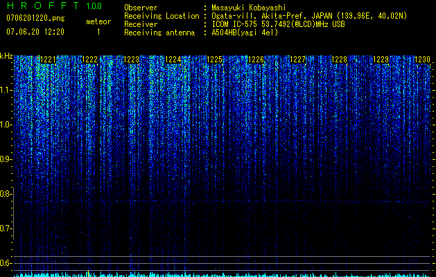This screenshot has width=436, height=277.
Task: Click time marker 1227
Action: [x=298, y=60]
